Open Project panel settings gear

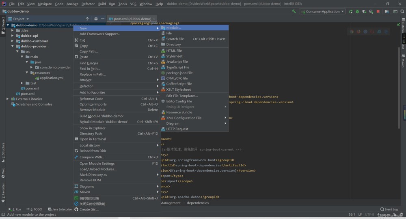pyautogui.click(x=96, y=19)
